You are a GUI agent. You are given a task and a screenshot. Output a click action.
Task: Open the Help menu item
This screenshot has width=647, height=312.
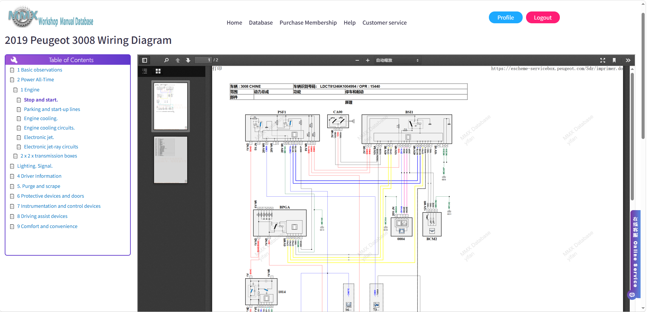pyautogui.click(x=350, y=23)
